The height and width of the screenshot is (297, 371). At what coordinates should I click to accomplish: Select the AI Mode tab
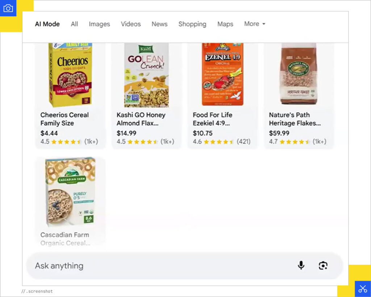pos(47,24)
